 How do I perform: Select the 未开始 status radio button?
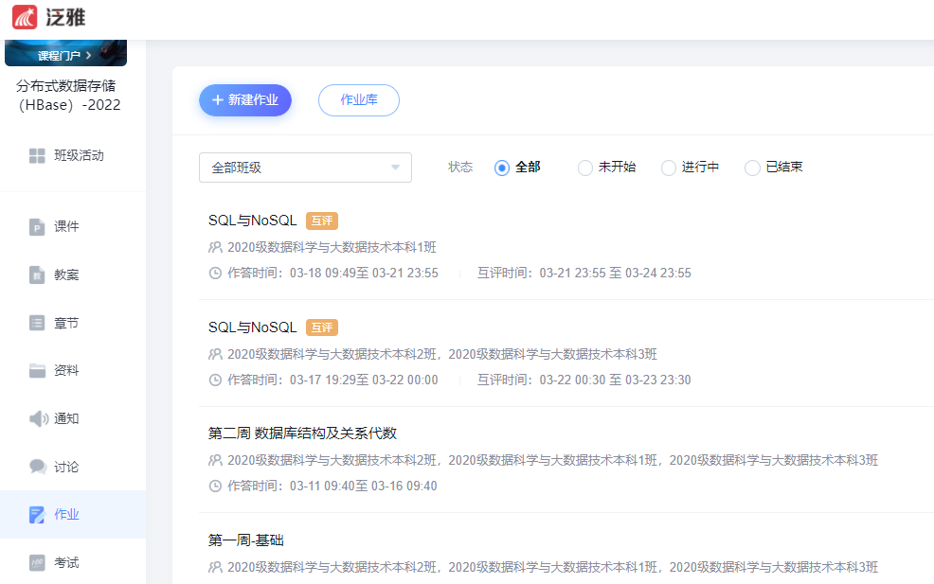click(585, 168)
